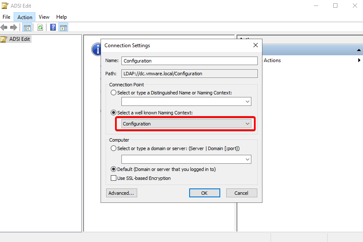Open the Action menu

coord(25,17)
